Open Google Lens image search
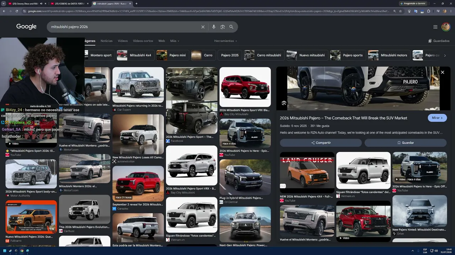The image size is (455, 255). pyautogui.click(x=223, y=27)
